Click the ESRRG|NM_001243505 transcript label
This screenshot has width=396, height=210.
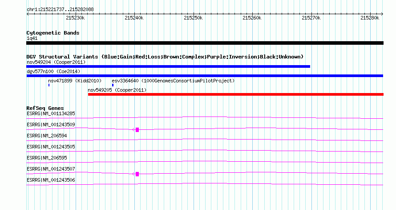51,147
